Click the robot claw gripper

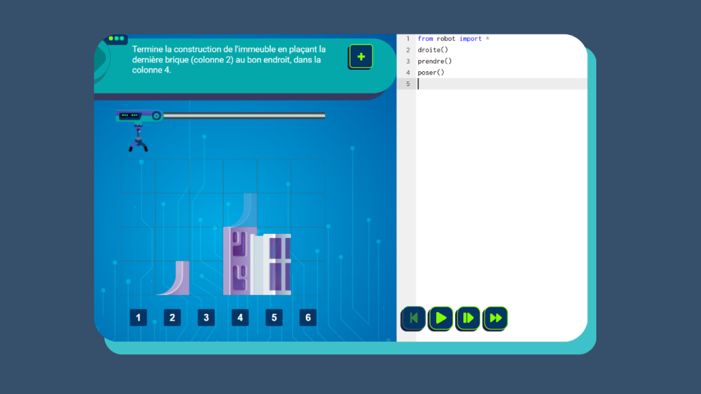click(x=138, y=142)
